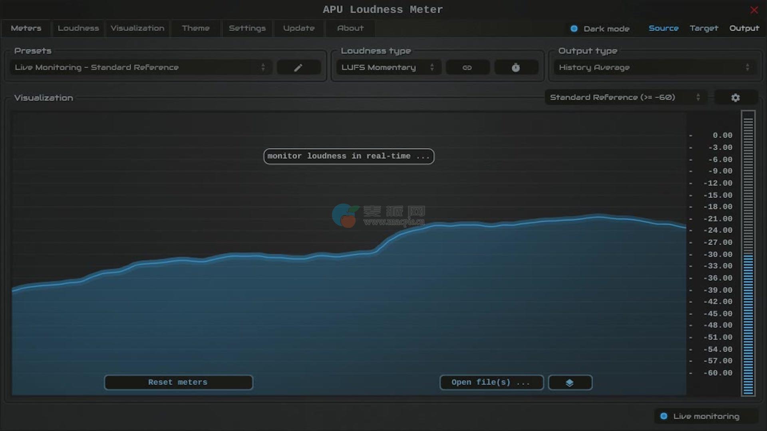Click the Reset meters button

178,382
